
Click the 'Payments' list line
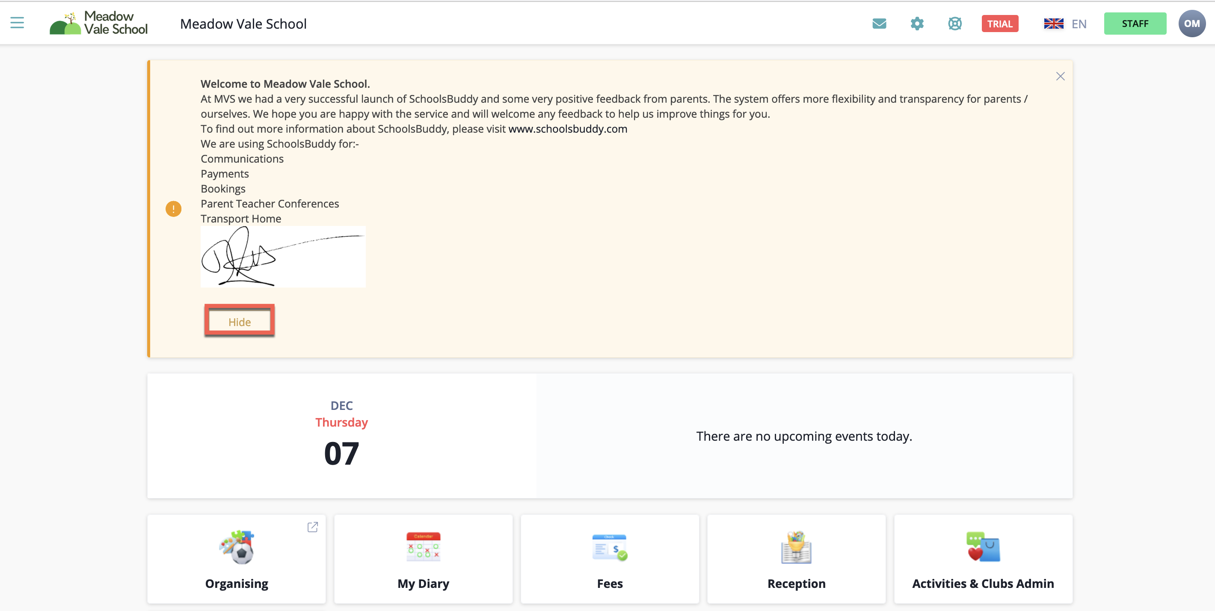pos(225,174)
